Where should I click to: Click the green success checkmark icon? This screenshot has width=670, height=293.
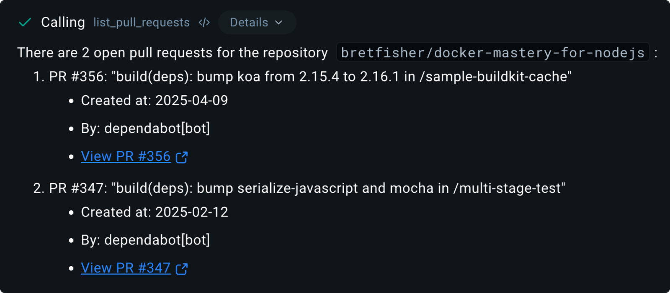tap(25, 23)
